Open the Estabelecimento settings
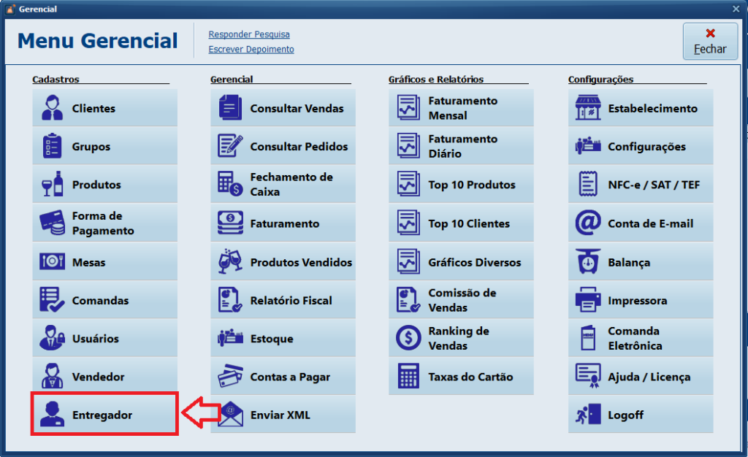 pyautogui.click(x=641, y=108)
